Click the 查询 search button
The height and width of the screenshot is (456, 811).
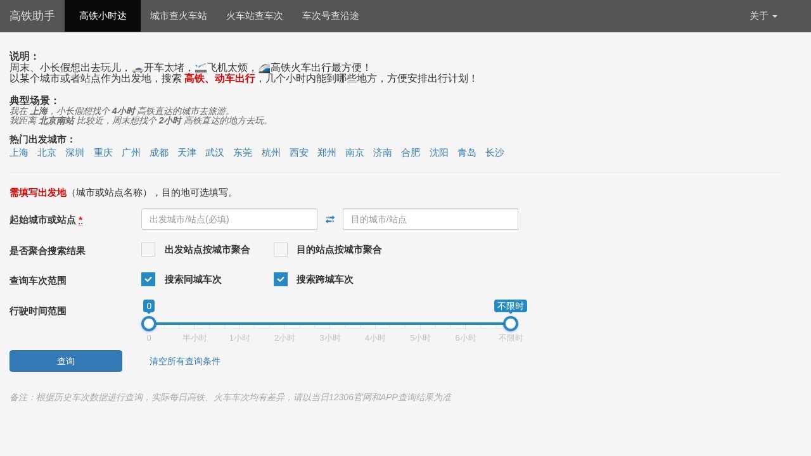click(x=66, y=361)
